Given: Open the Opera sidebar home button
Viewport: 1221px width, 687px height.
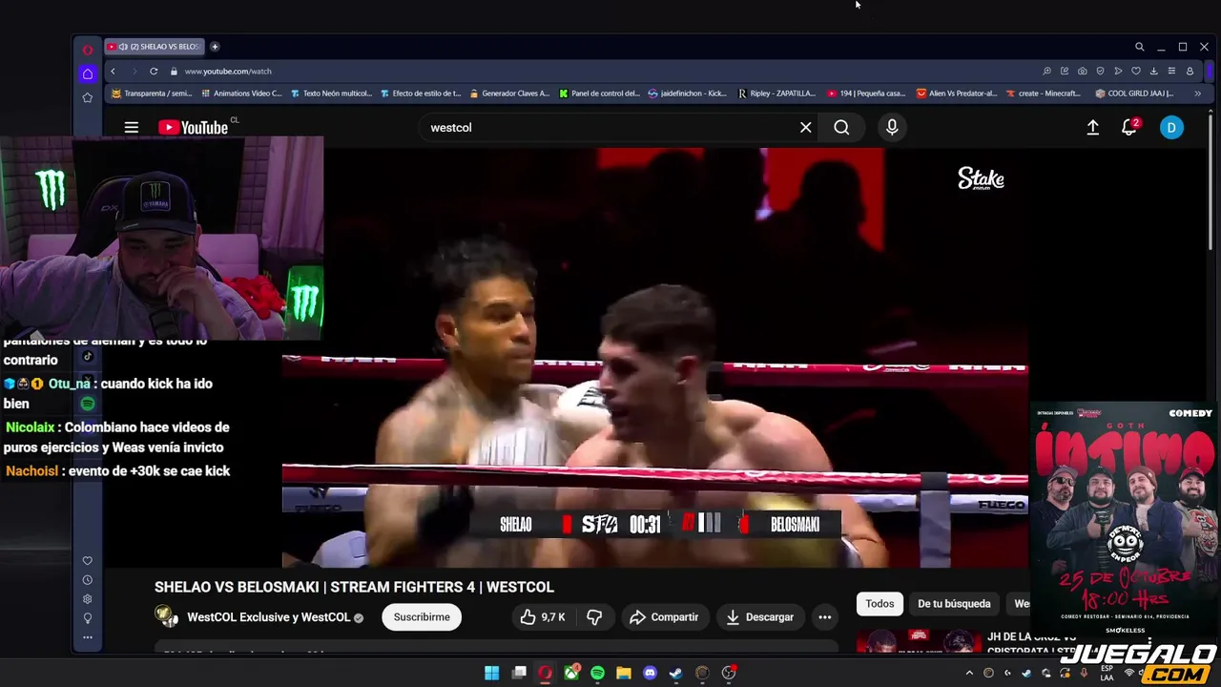Looking at the screenshot, I should (88, 73).
